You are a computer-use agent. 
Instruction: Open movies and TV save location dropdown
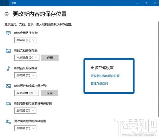[x=25, y=111]
